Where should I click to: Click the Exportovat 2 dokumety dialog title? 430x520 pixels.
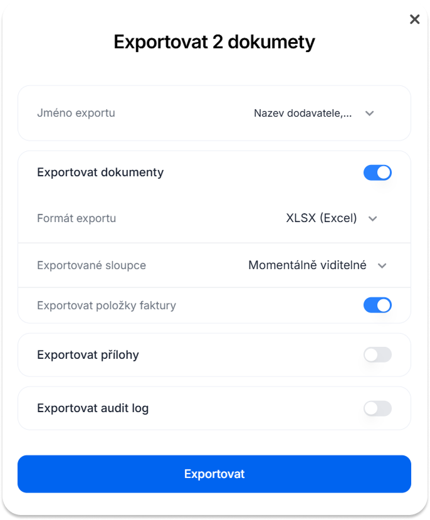point(214,42)
